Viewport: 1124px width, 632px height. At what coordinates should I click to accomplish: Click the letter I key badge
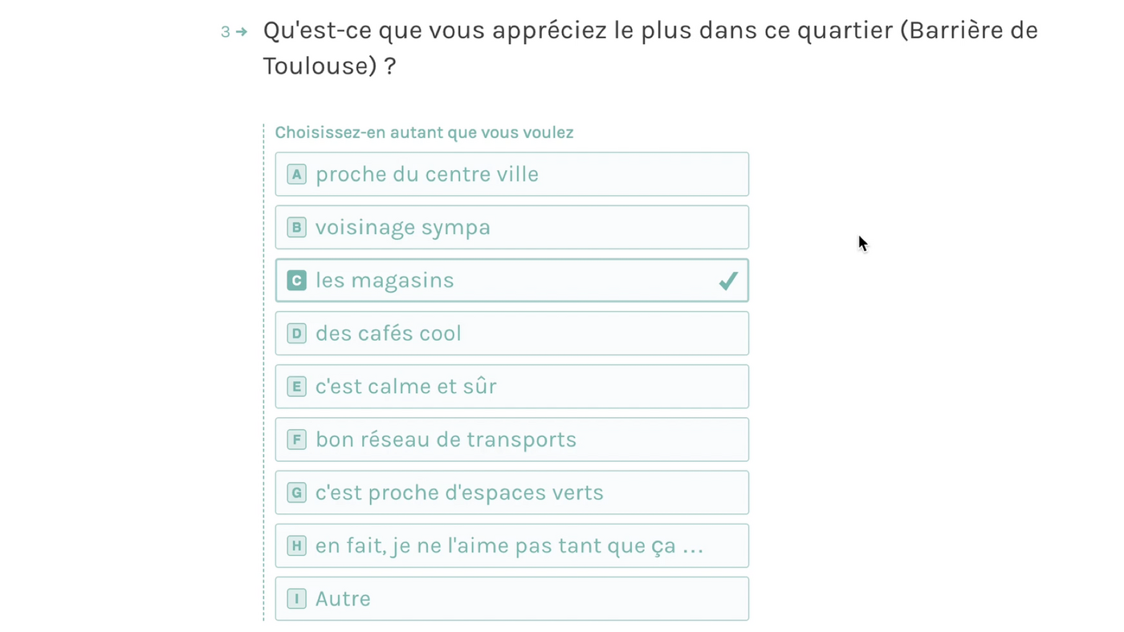(x=297, y=598)
